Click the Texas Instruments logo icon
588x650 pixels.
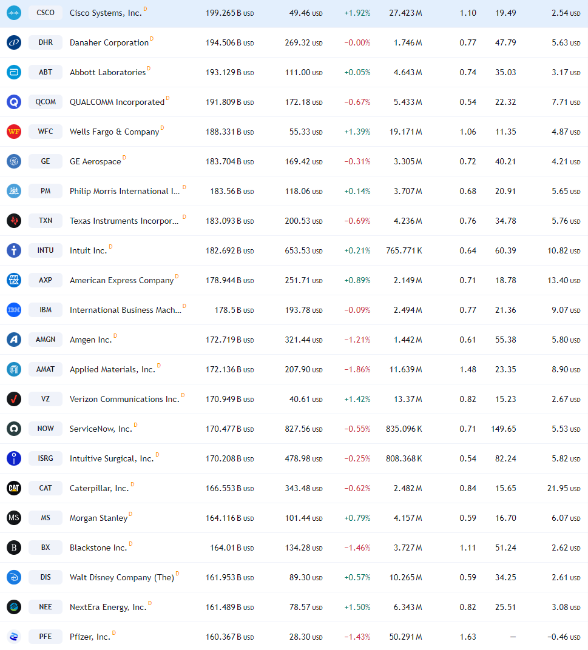pyautogui.click(x=14, y=221)
